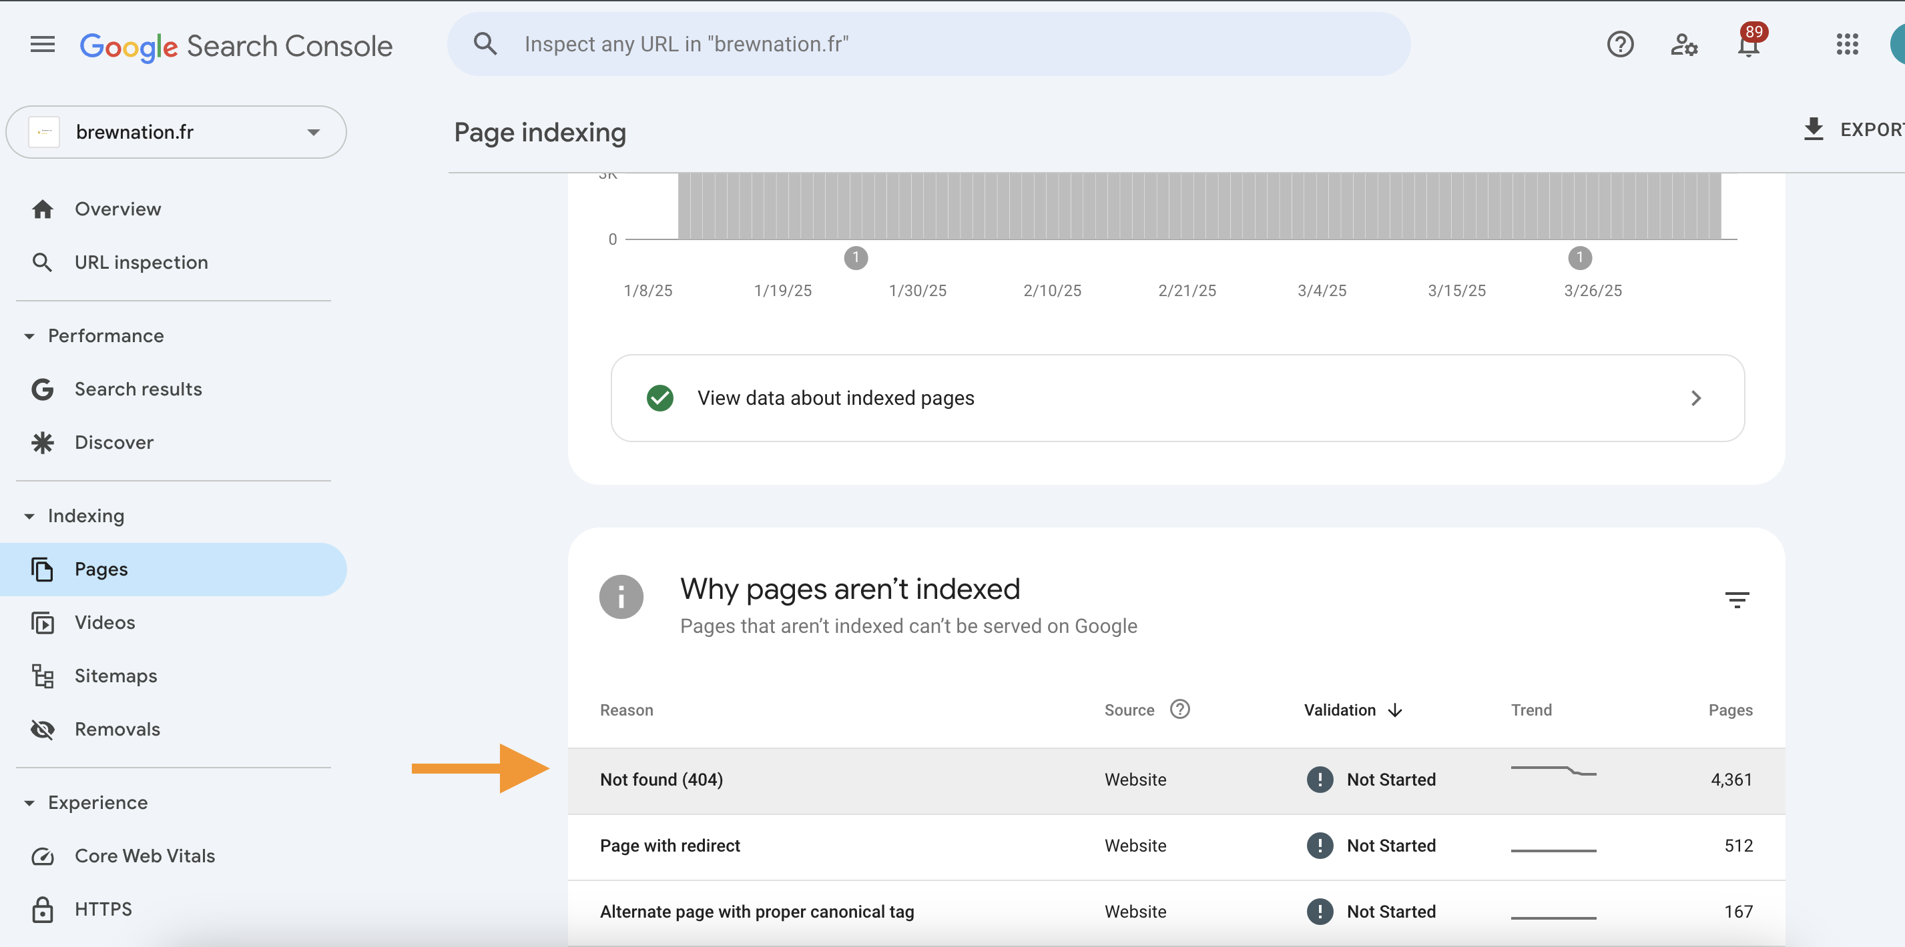Open the Discover report
The width and height of the screenshot is (1905, 947).
tap(114, 442)
